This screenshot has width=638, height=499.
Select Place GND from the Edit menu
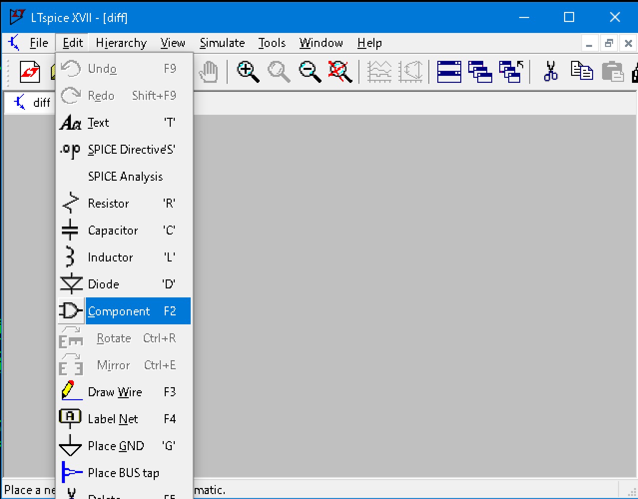124,446
